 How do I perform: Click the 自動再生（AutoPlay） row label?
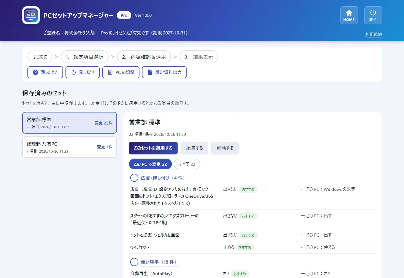tap(151, 274)
